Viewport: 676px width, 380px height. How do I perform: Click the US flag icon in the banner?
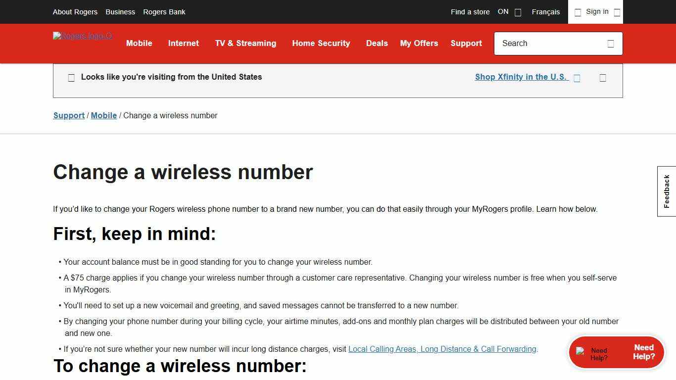71,77
